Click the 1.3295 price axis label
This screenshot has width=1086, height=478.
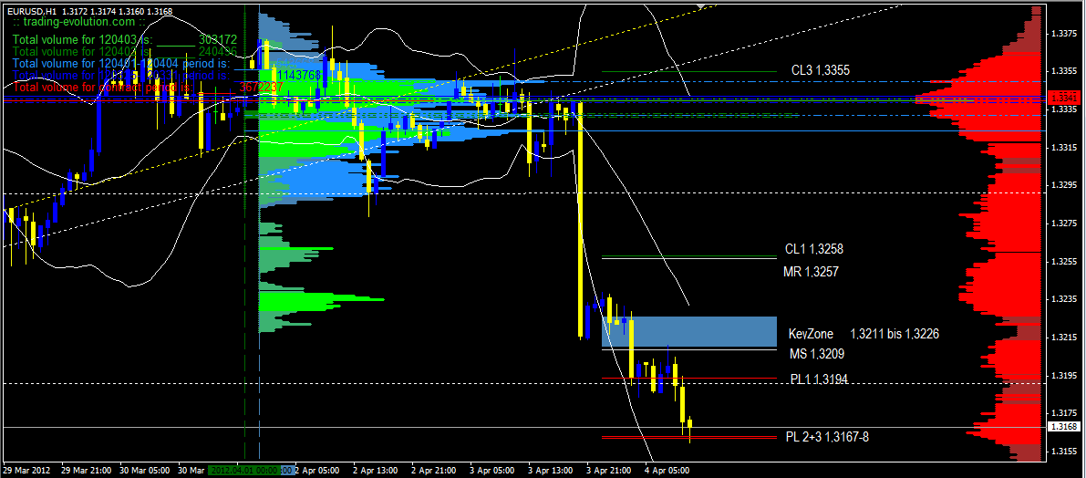1063,186
